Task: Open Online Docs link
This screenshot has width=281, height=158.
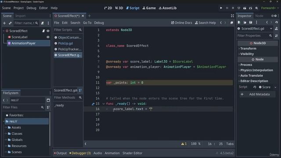Action: pyautogui.click(x=181, y=23)
